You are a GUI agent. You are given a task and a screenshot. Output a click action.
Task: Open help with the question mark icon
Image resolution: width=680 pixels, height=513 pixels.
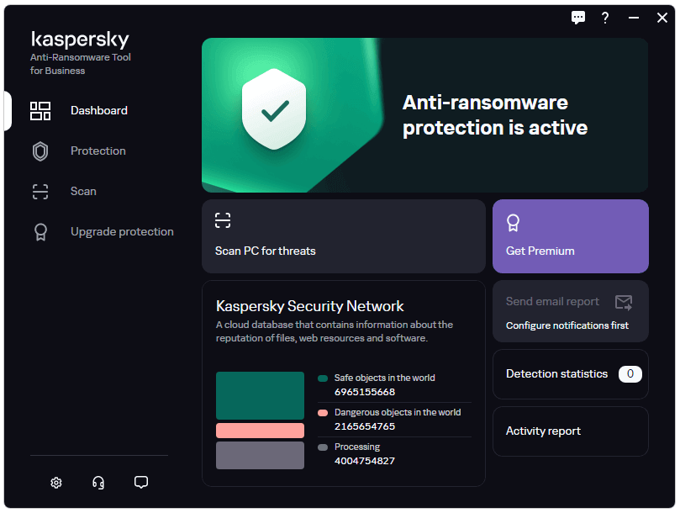(604, 18)
